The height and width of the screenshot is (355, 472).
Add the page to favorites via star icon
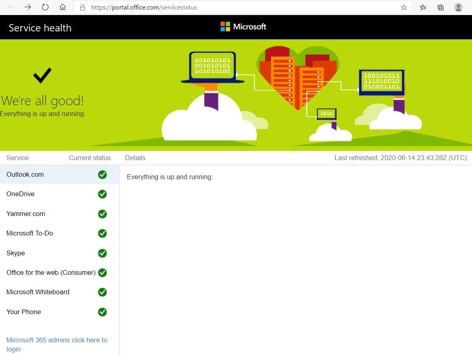[x=404, y=7]
